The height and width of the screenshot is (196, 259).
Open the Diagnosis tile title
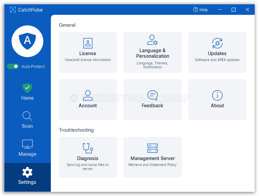click(88, 158)
